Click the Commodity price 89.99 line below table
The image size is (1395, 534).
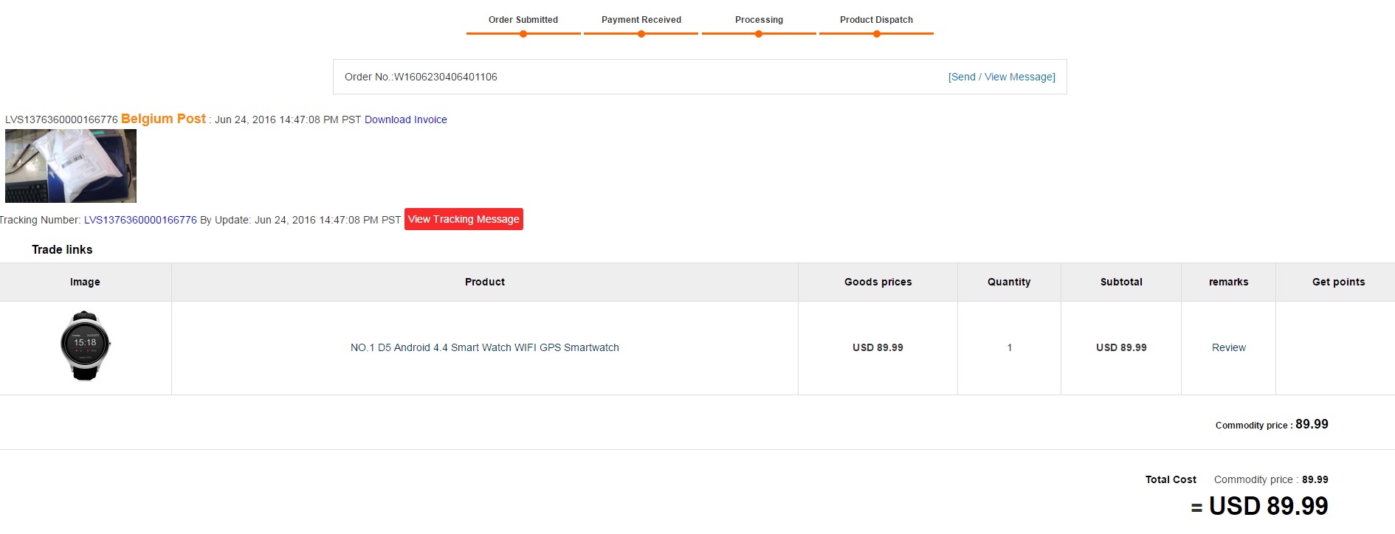coord(1272,424)
